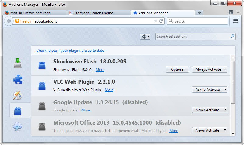Open the Appearance themes category

click(18, 95)
